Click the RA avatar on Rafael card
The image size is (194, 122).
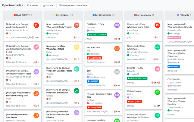[x=77, y=47]
